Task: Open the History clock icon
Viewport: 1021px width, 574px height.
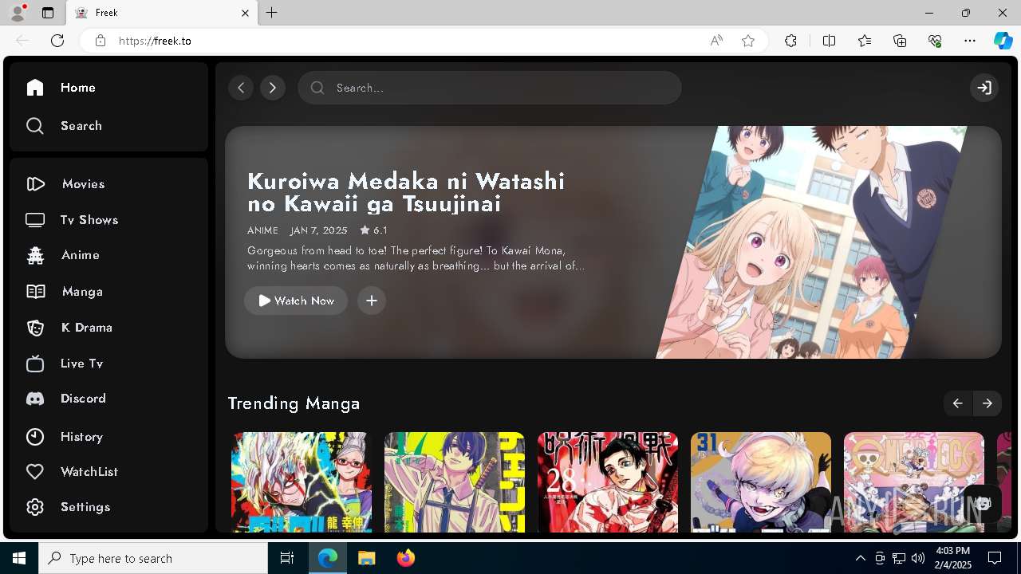Action: pyautogui.click(x=35, y=437)
